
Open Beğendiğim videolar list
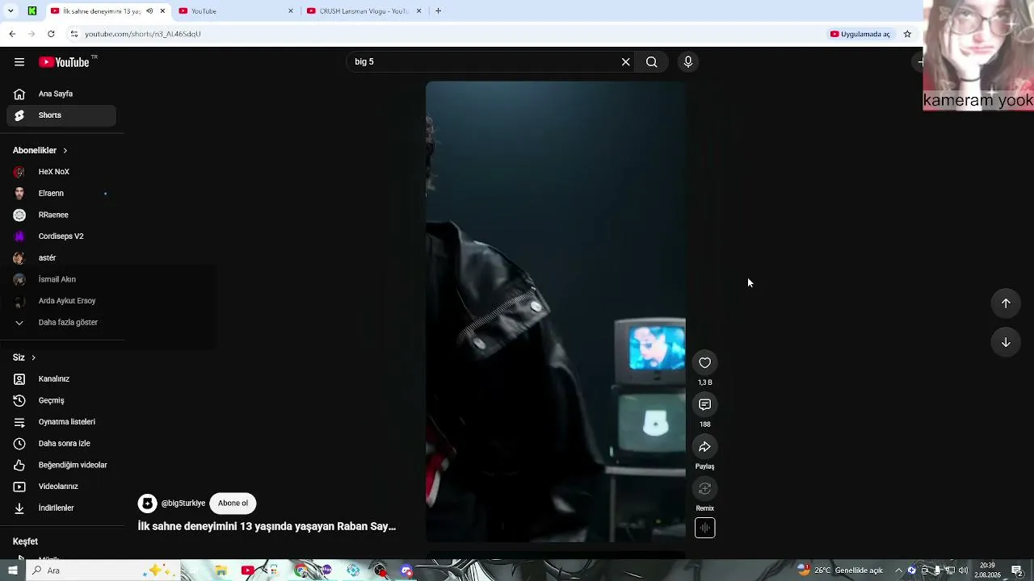click(x=61, y=465)
